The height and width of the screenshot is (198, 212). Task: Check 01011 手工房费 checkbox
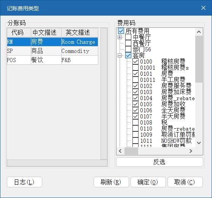coord(135,80)
